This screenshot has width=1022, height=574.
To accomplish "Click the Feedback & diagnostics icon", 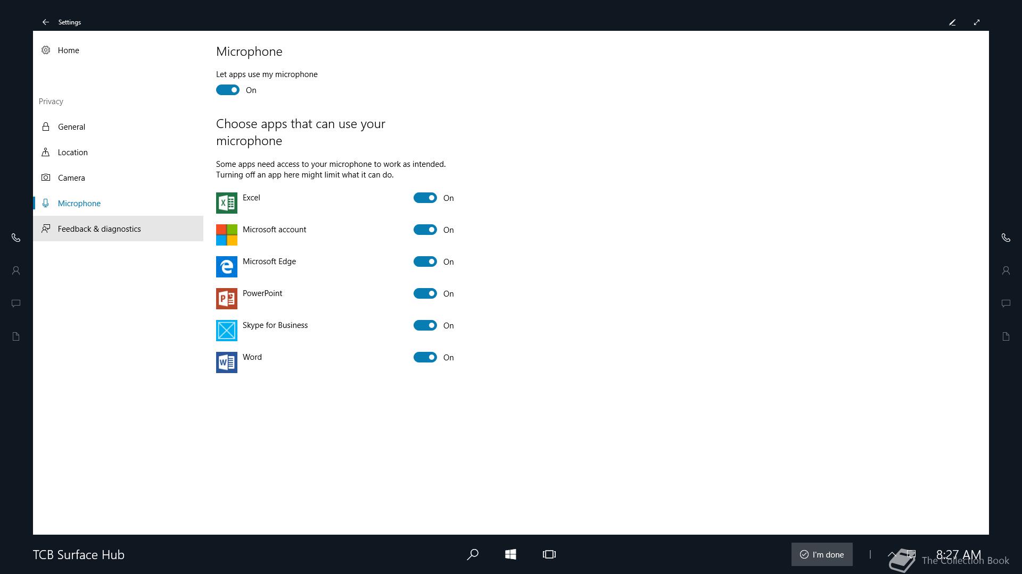I will [x=46, y=229].
